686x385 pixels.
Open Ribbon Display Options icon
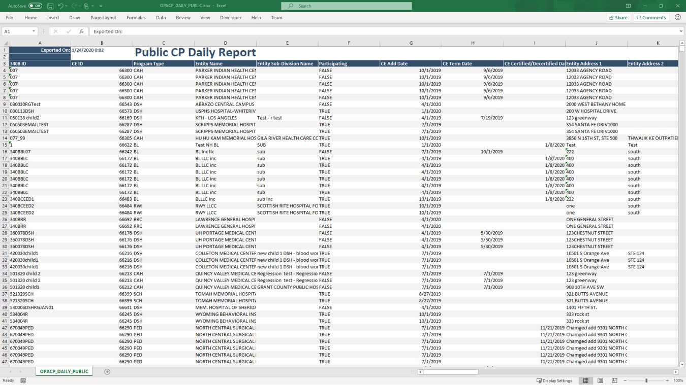pos(629,6)
